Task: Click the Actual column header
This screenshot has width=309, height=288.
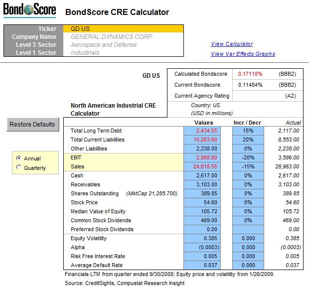Action: (x=293, y=123)
